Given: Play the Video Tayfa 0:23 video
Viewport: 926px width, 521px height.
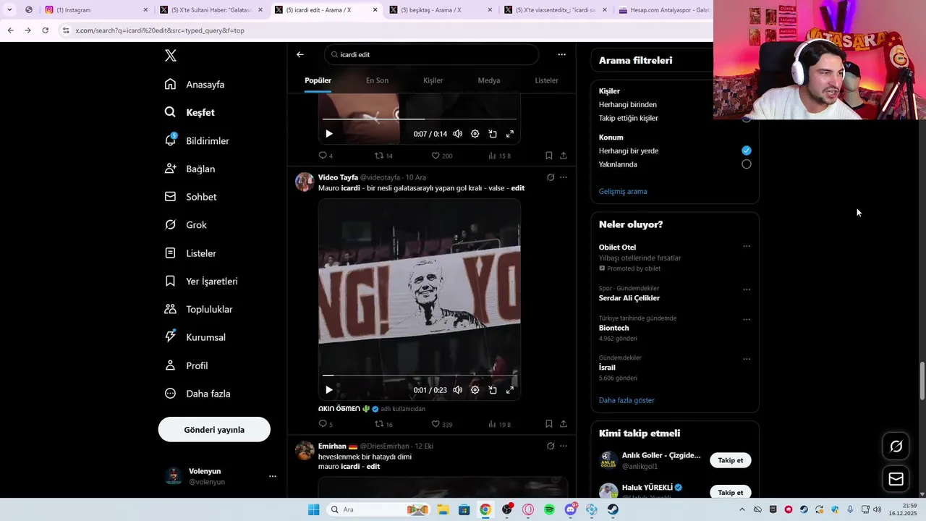Looking at the screenshot, I should [x=329, y=390].
